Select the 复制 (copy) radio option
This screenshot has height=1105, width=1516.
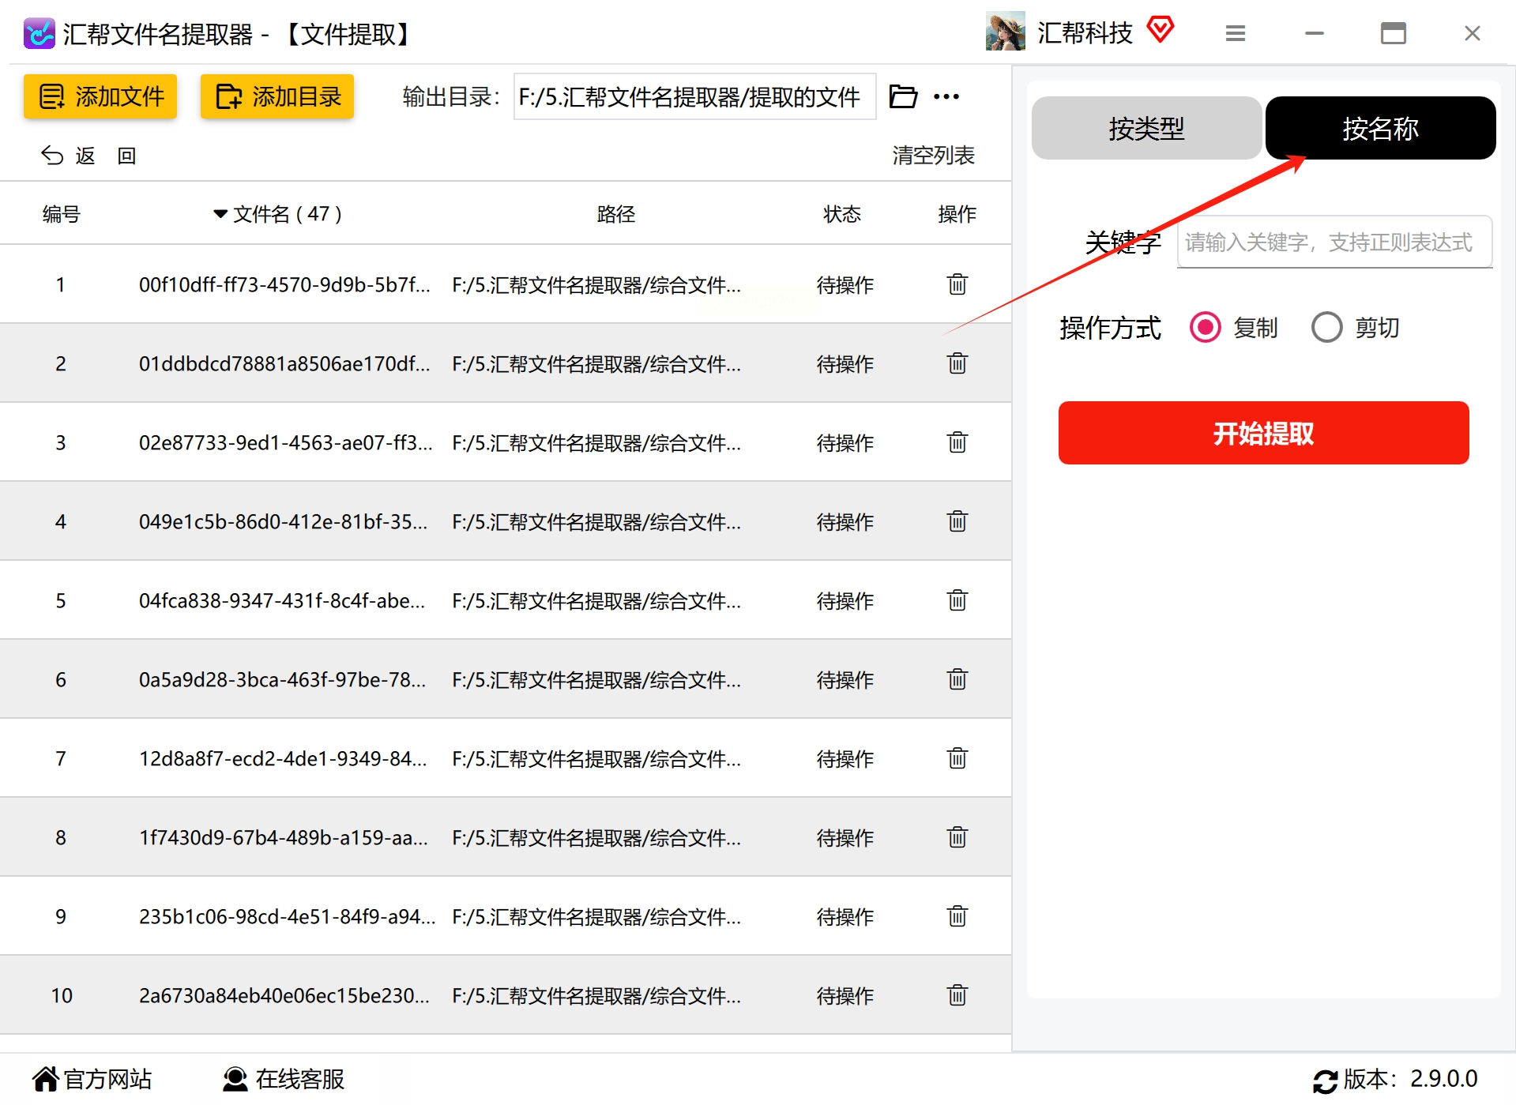coord(1206,327)
